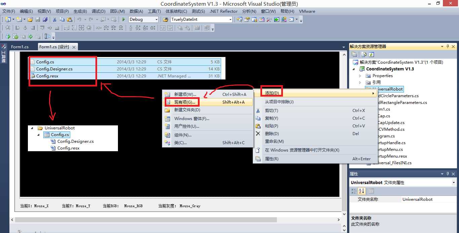Click the Align Lefts layout icon
The image size is (459, 233).
click(x=17, y=28)
